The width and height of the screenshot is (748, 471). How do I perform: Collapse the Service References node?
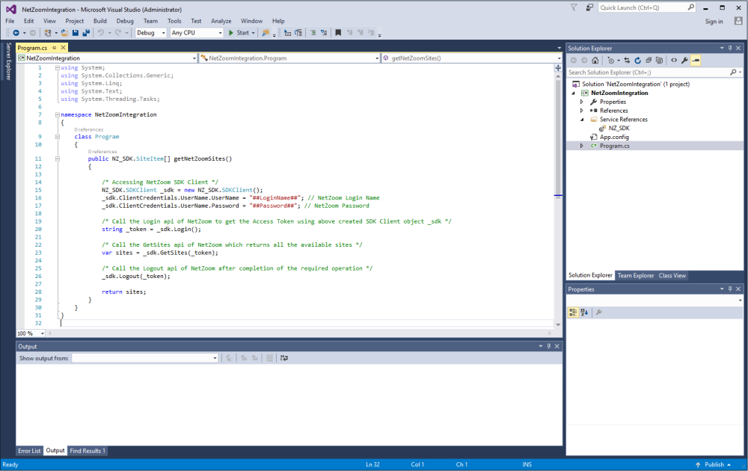581,119
